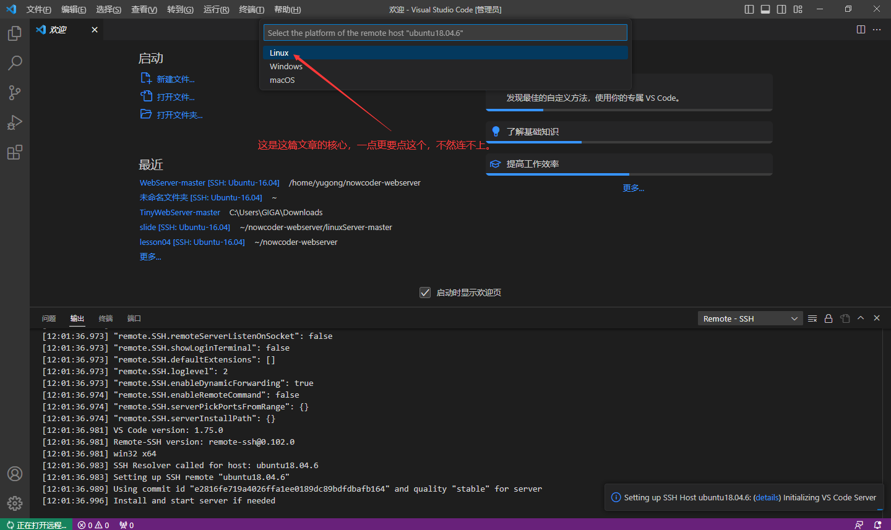Click the 新建文件... link
The image size is (891, 530).
(x=168, y=79)
